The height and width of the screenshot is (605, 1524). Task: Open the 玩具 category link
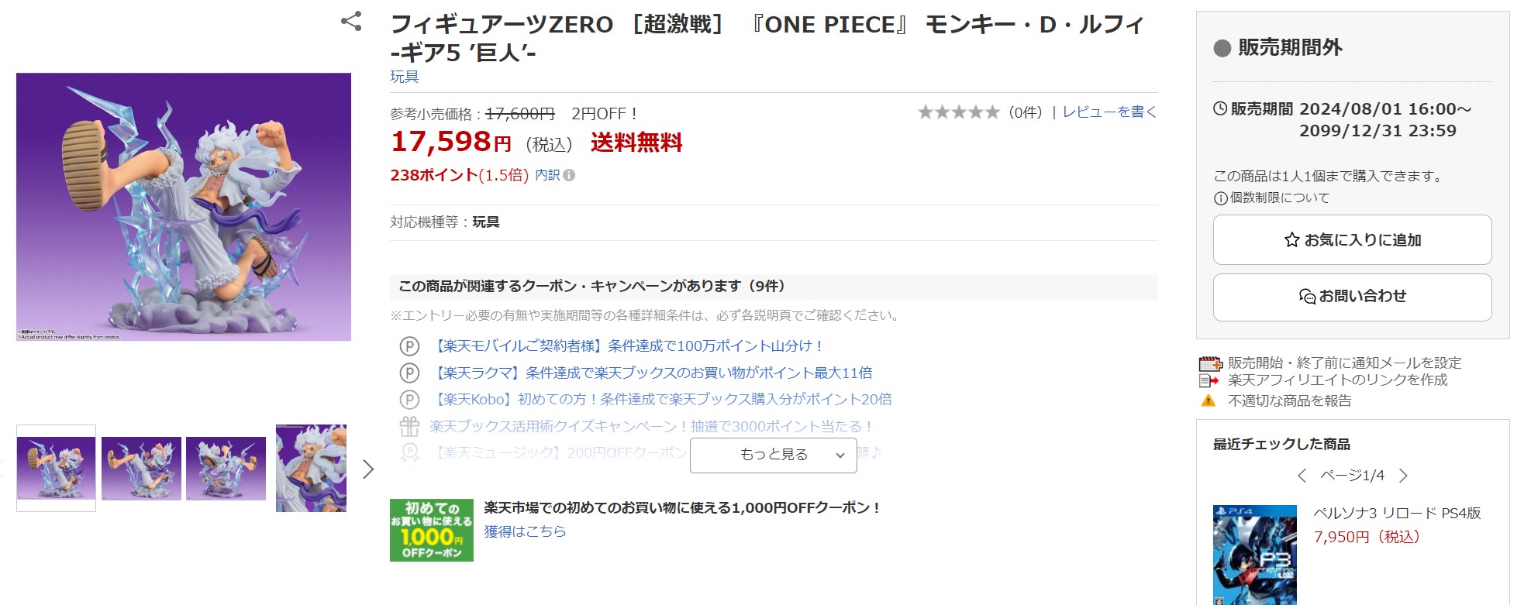coord(404,77)
